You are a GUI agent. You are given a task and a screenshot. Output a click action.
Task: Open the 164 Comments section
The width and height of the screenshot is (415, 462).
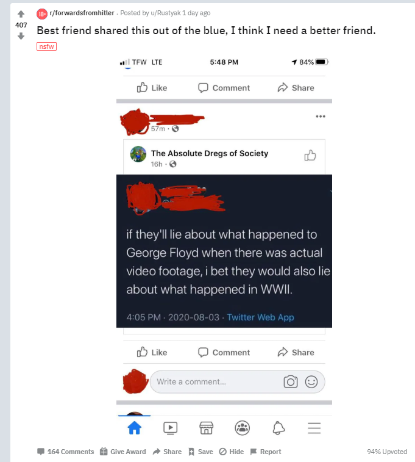tap(66, 452)
